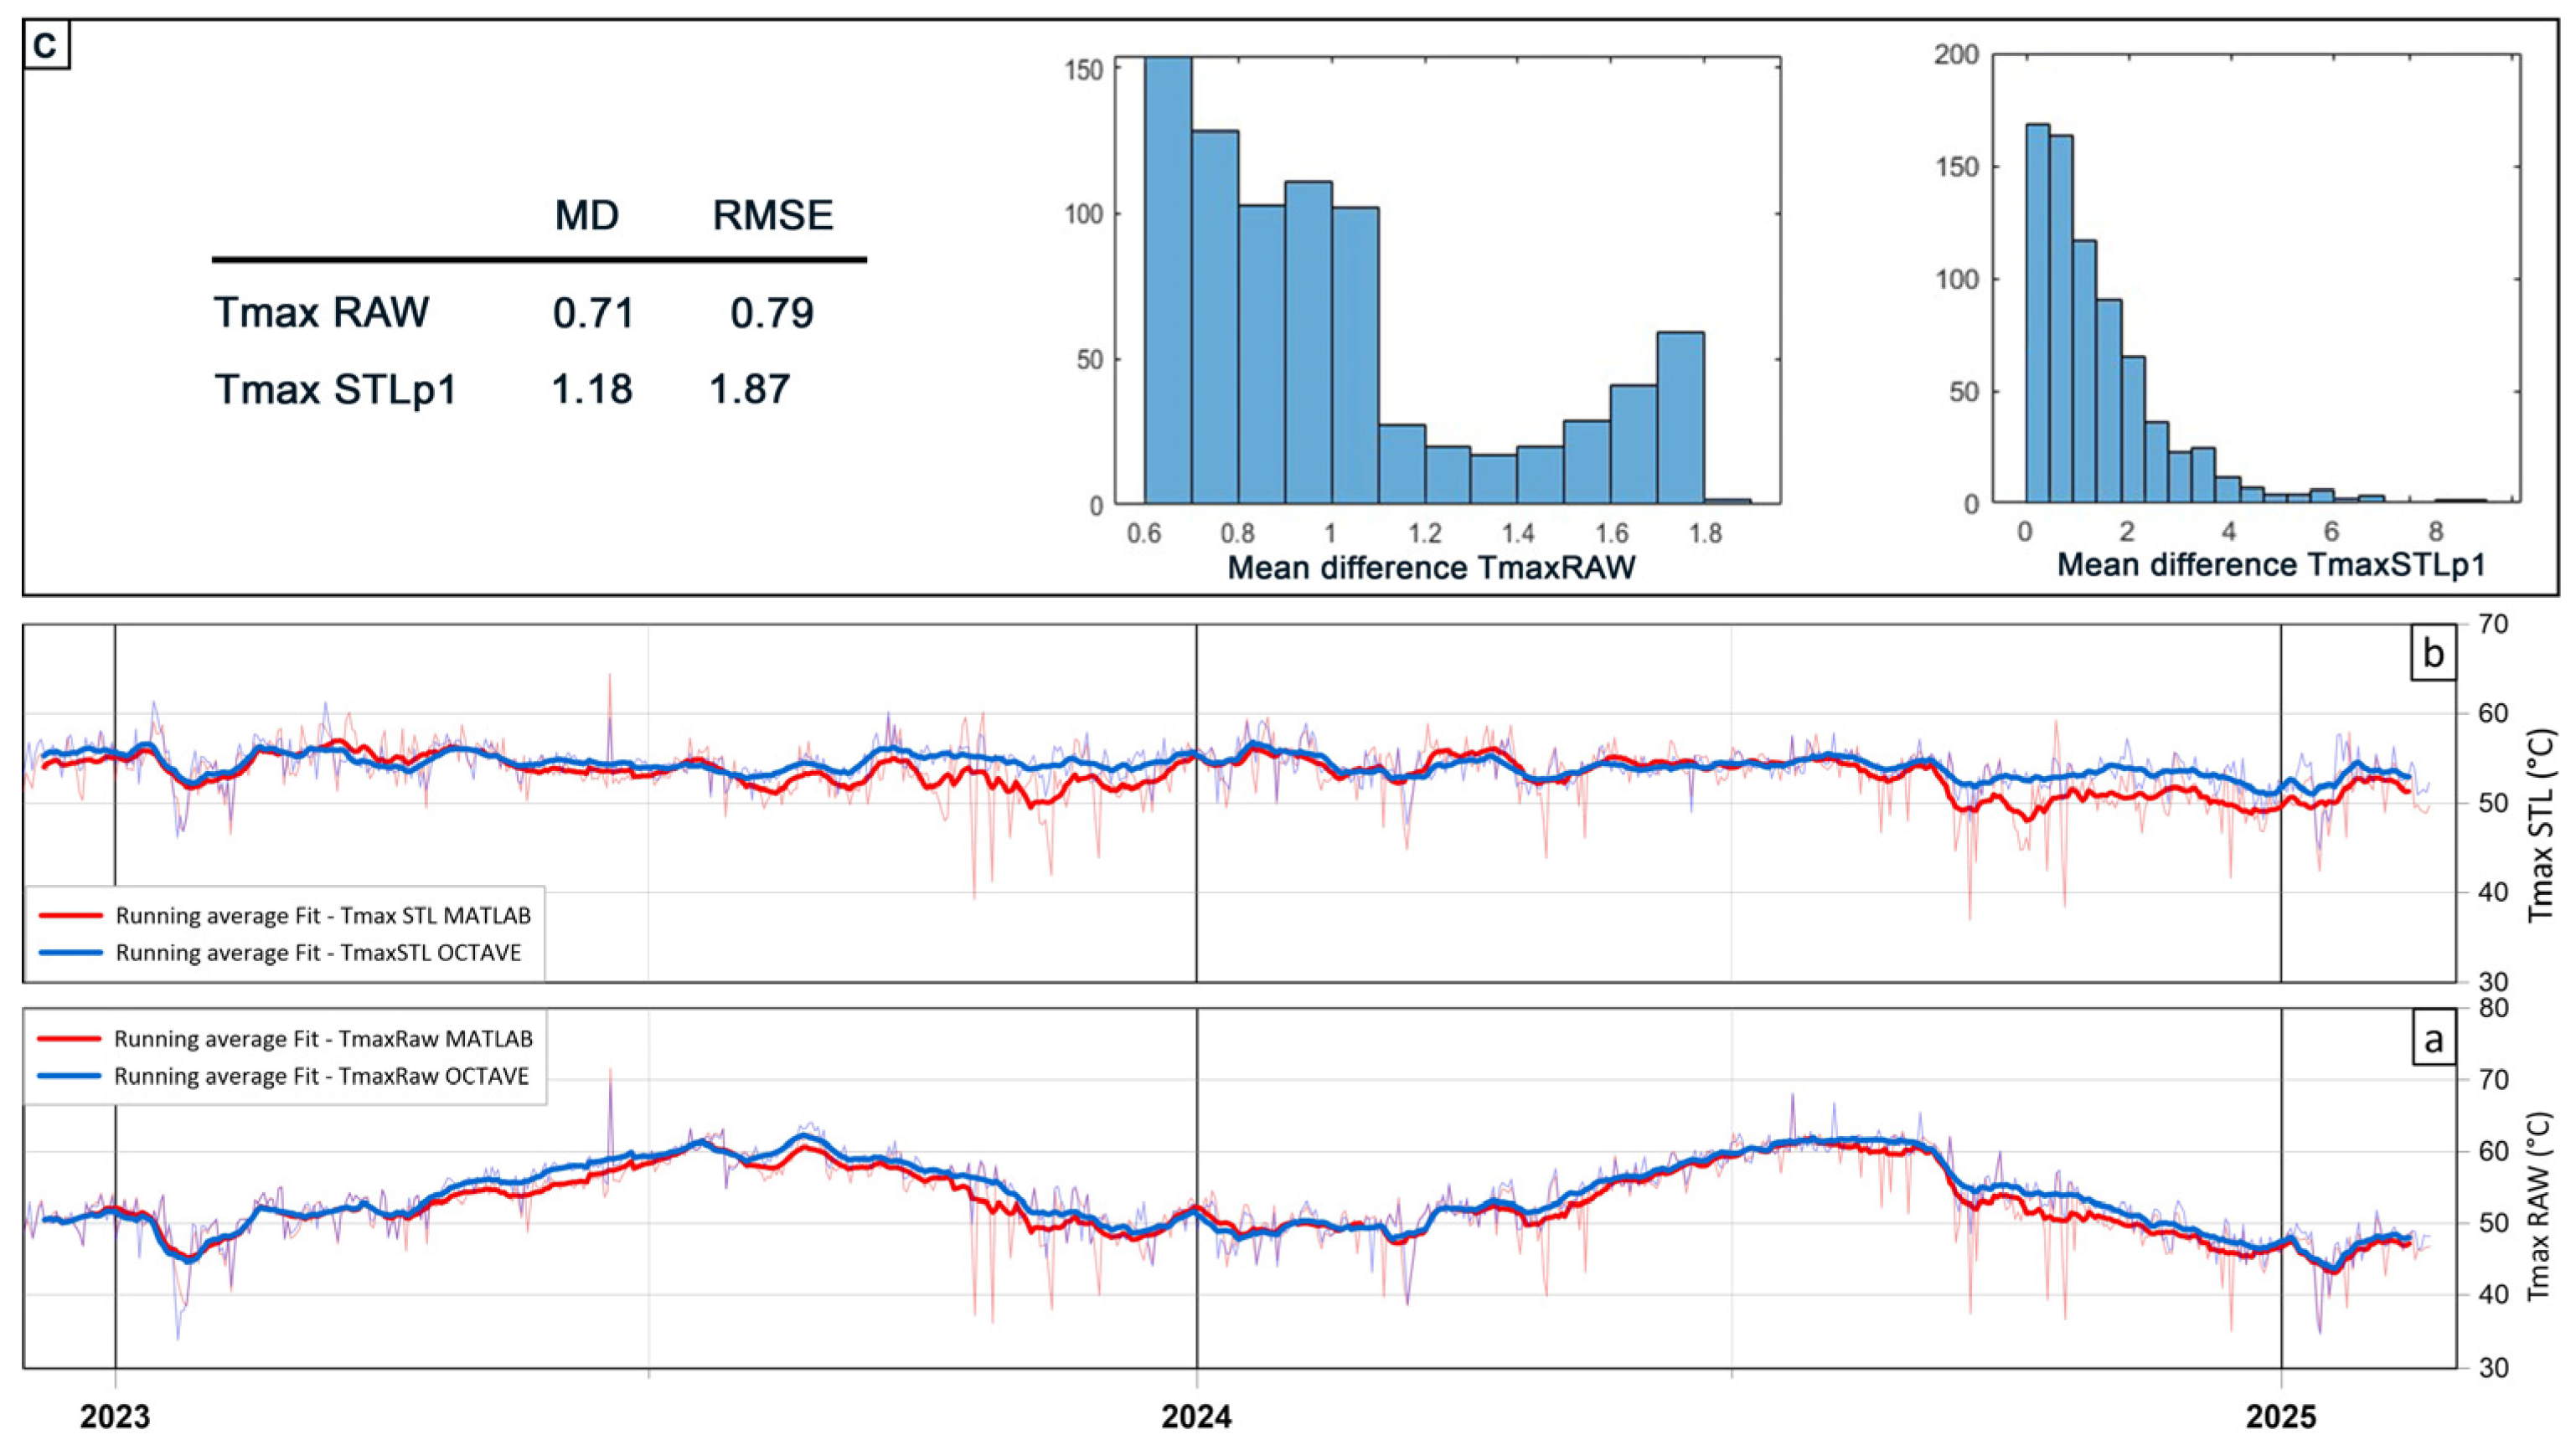Click the 2025 year axis label
Viewport: 2576px width, 1445px height.
[2280, 1416]
